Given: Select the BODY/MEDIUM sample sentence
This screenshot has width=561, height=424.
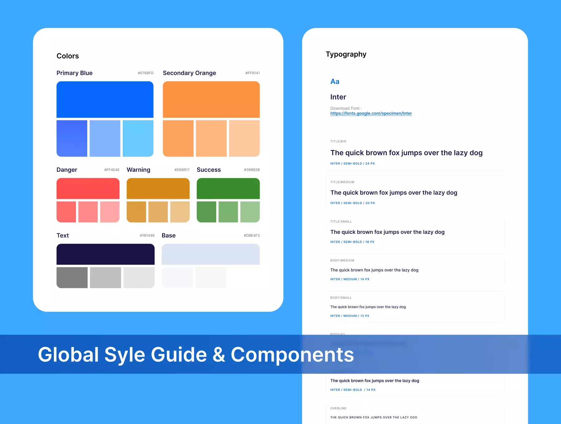Looking at the screenshot, I should [374, 270].
